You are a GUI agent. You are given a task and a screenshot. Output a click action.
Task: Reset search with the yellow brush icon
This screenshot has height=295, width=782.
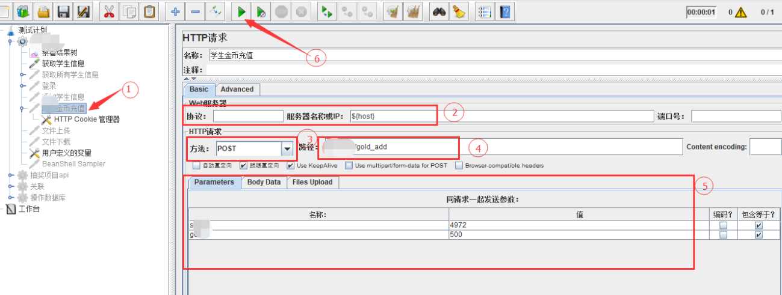click(459, 11)
